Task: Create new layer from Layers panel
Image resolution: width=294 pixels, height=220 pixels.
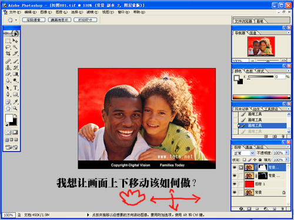Action: coord(274,209)
